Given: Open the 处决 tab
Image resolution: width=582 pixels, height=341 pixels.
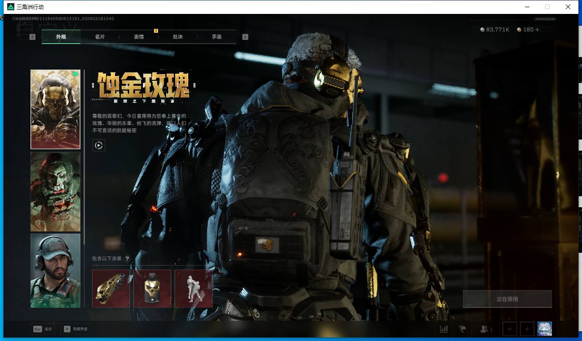Looking at the screenshot, I should pyautogui.click(x=178, y=37).
